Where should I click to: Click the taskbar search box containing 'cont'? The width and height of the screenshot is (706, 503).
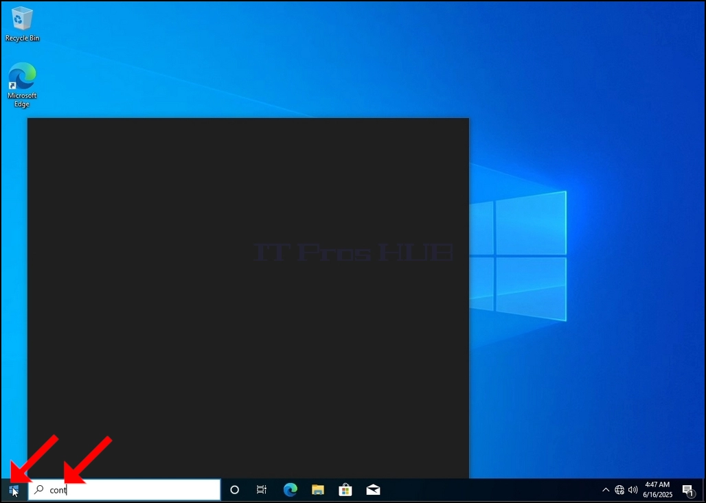click(125, 490)
